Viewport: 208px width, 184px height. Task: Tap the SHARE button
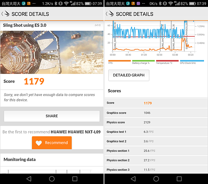coord(52,116)
